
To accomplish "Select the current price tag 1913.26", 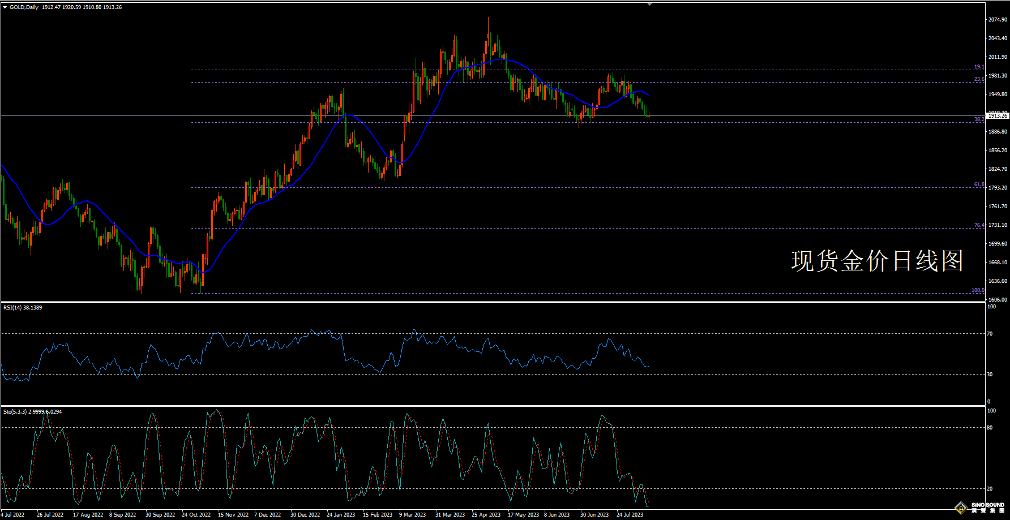I will pos(997,116).
